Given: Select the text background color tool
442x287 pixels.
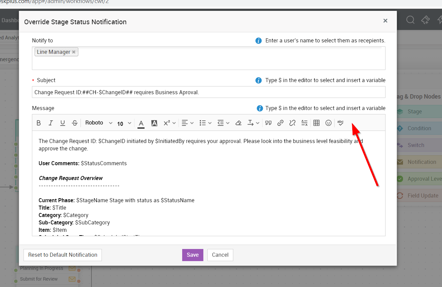Looking at the screenshot, I should point(154,123).
